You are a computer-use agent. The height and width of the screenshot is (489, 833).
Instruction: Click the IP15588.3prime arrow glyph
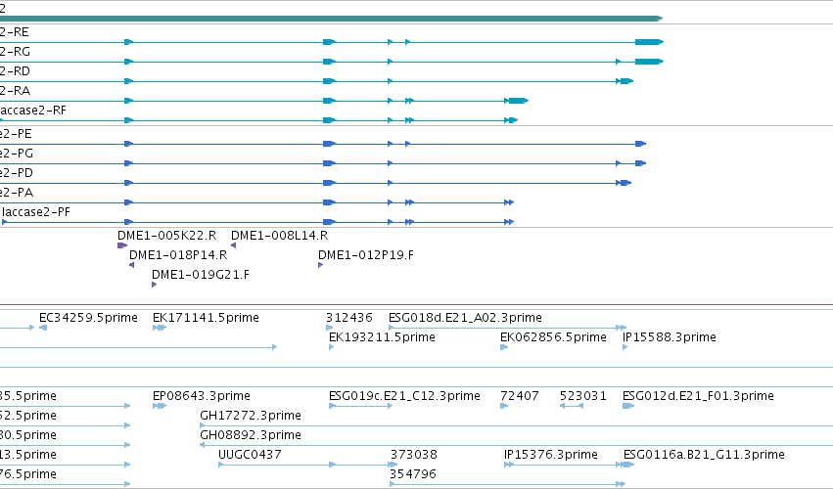click(625, 347)
